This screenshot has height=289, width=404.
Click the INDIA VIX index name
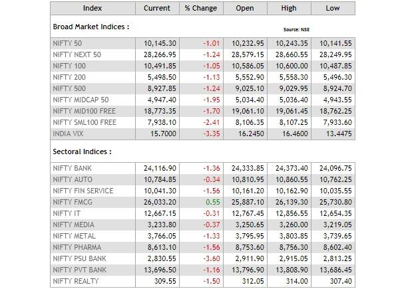[68, 134]
